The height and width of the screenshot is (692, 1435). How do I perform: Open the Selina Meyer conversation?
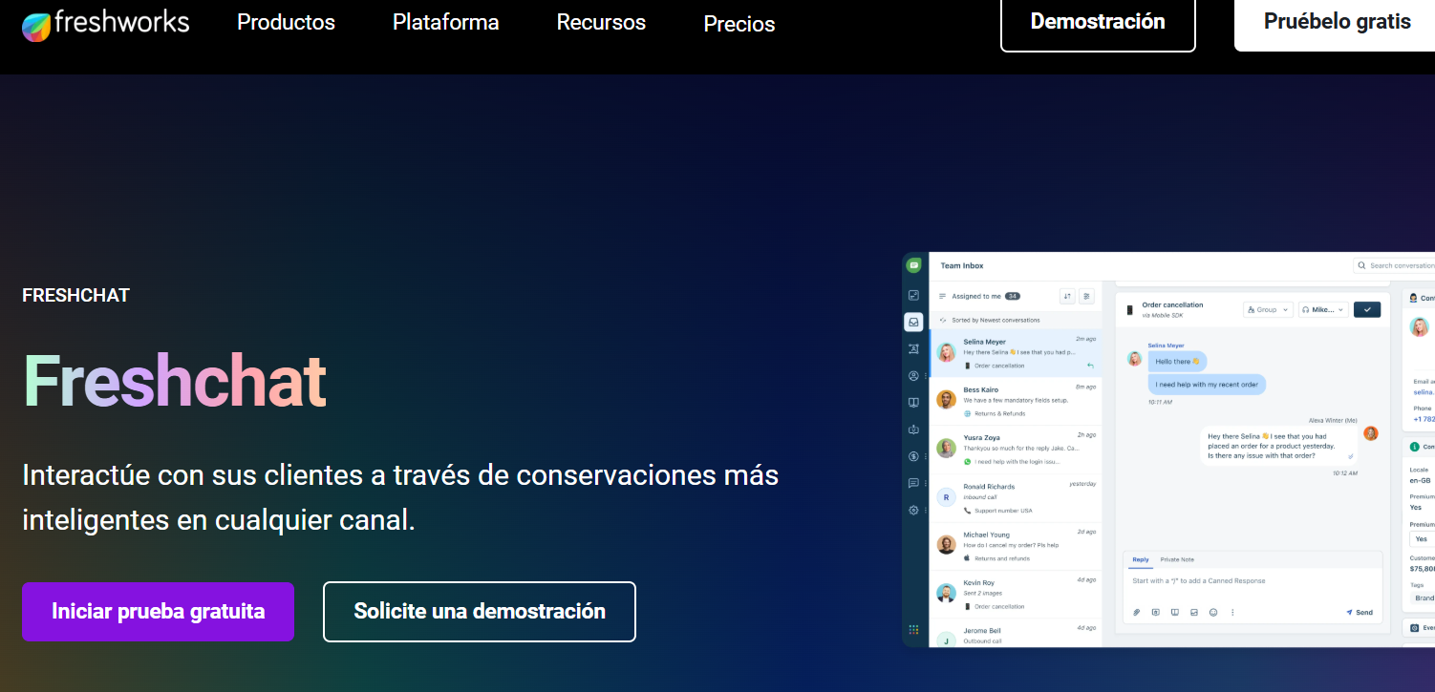click(x=1016, y=353)
